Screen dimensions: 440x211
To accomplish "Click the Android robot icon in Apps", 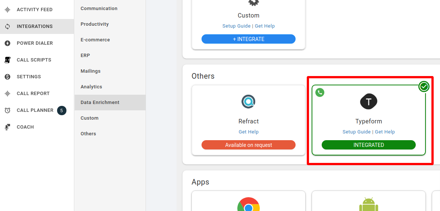I will pos(368,204).
